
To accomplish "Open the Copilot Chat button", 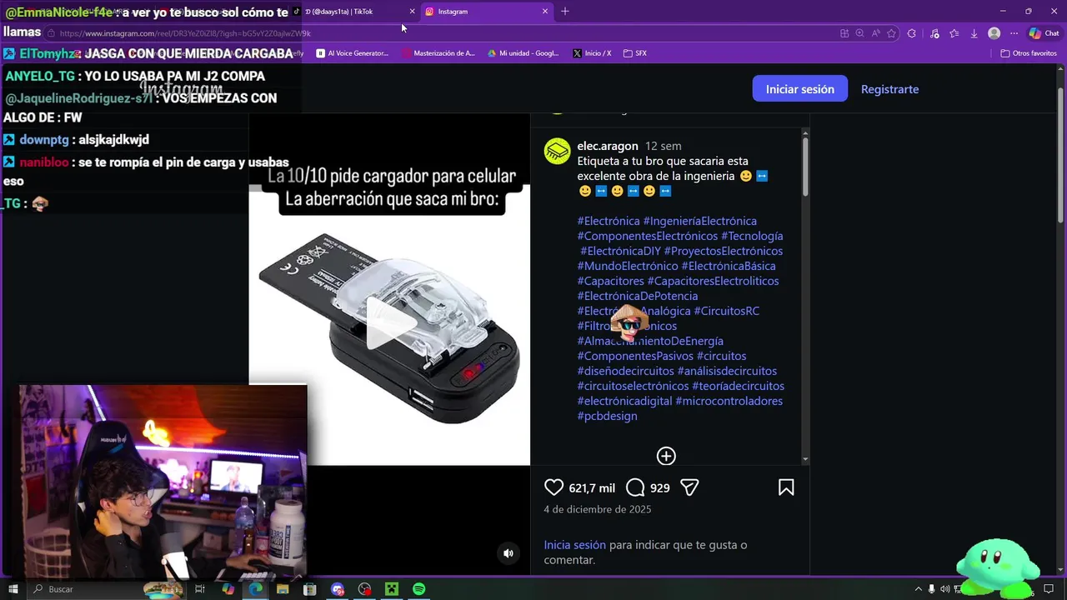I will click(1044, 33).
